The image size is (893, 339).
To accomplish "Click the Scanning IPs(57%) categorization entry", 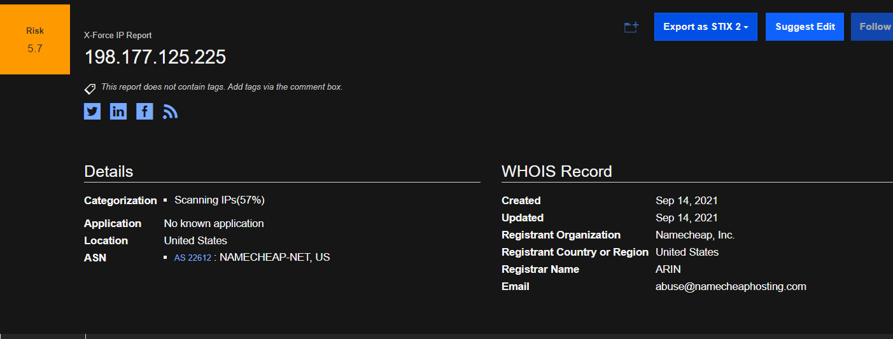I will tap(220, 200).
